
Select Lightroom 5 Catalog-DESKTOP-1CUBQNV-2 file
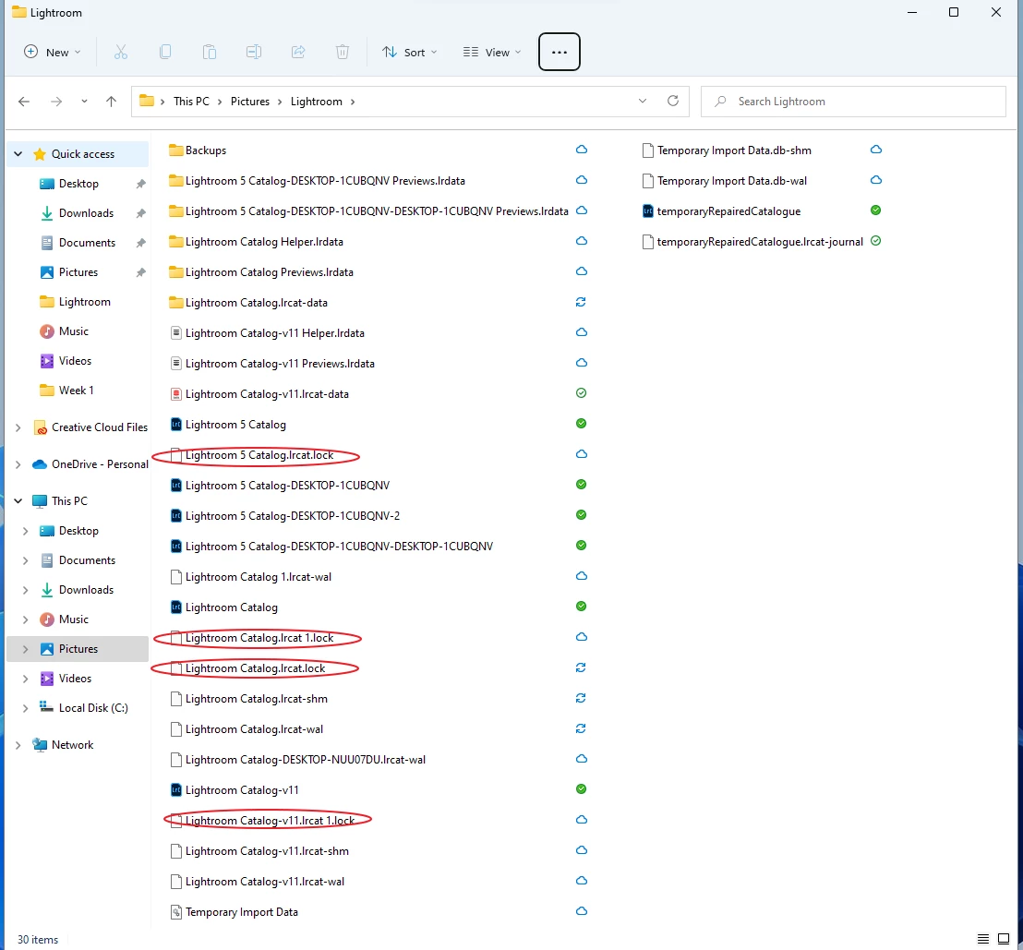293,516
